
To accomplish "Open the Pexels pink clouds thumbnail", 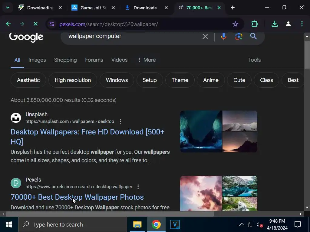I will (x=201, y=193).
